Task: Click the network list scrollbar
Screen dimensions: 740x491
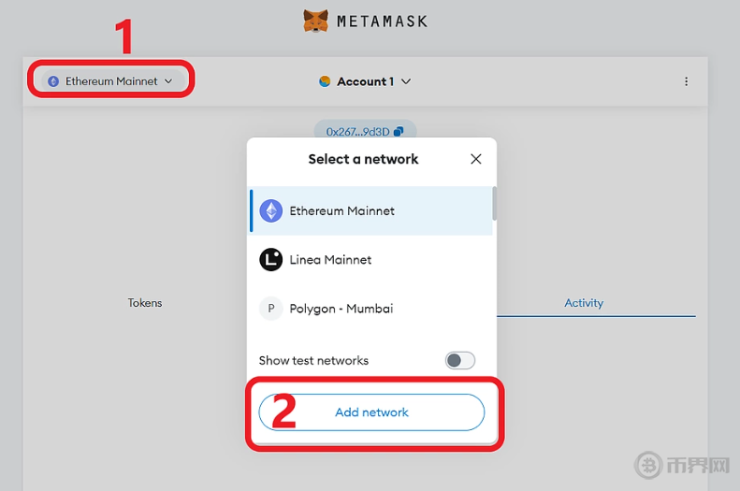Action: click(494, 203)
